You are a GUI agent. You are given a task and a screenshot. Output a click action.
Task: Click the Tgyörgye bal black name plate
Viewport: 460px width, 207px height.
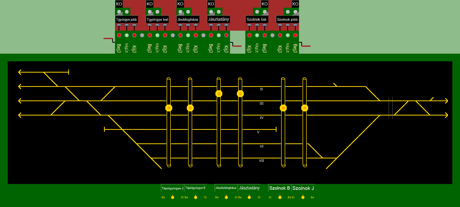click(157, 19)
